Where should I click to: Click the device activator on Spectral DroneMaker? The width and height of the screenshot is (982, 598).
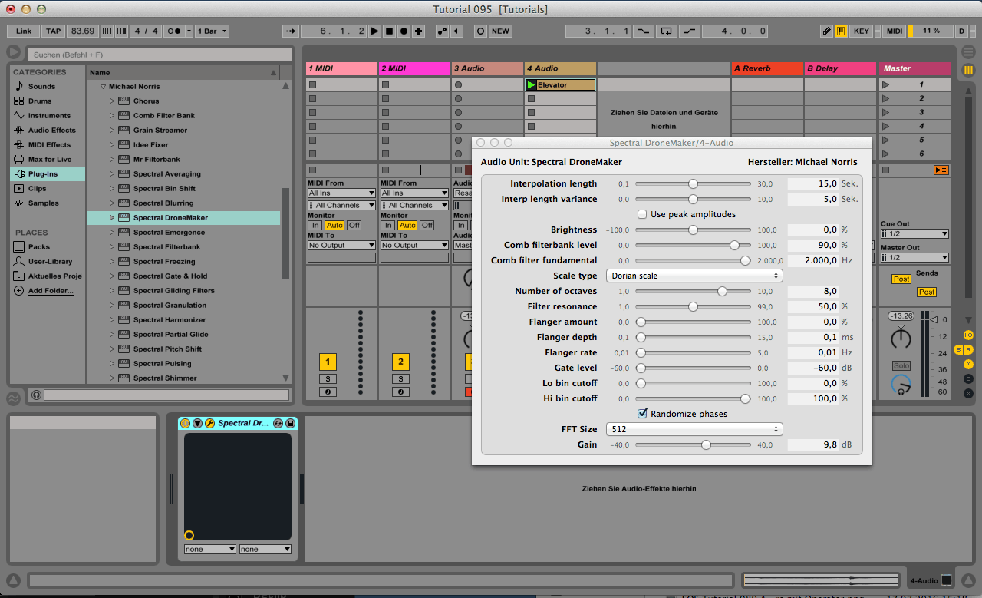pyautogui.click(x=185, y=423)
